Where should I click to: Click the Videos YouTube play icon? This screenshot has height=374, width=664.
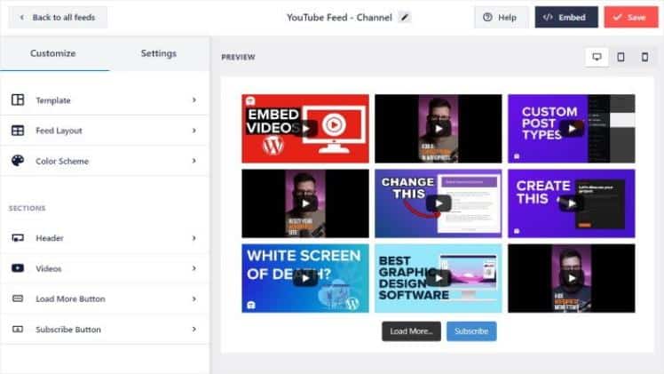click(x=18, y=268)
